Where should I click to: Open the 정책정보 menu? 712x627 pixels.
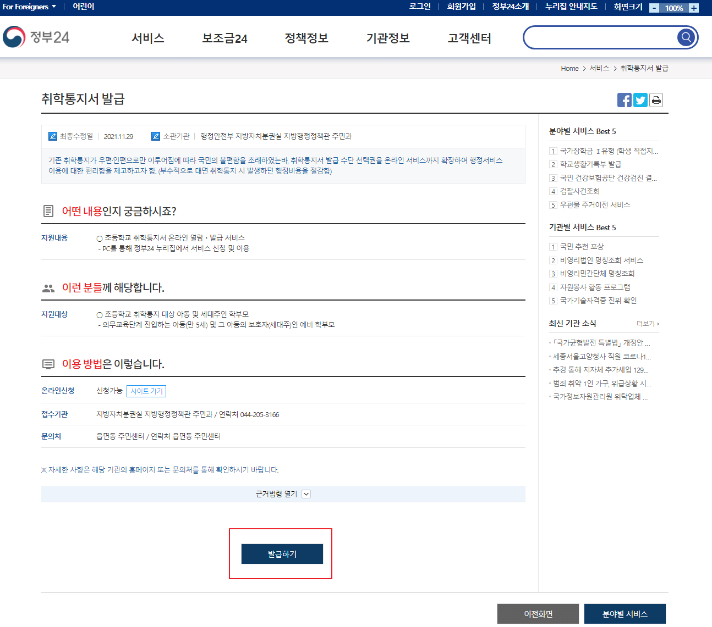pos(306,38)
